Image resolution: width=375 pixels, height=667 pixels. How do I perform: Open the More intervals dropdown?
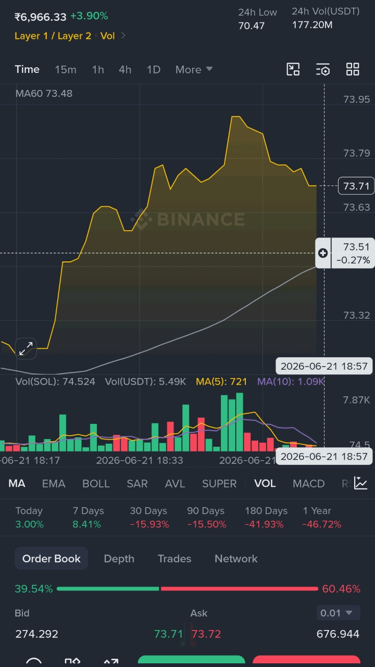(194, 69)
